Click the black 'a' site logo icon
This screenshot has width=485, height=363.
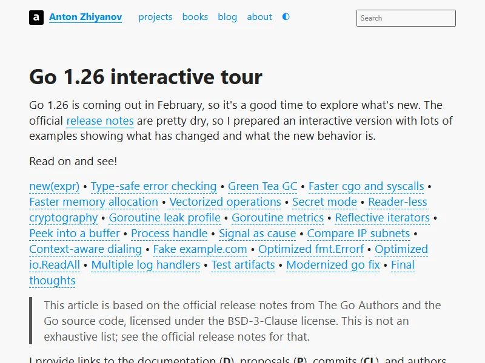[36, 18]
